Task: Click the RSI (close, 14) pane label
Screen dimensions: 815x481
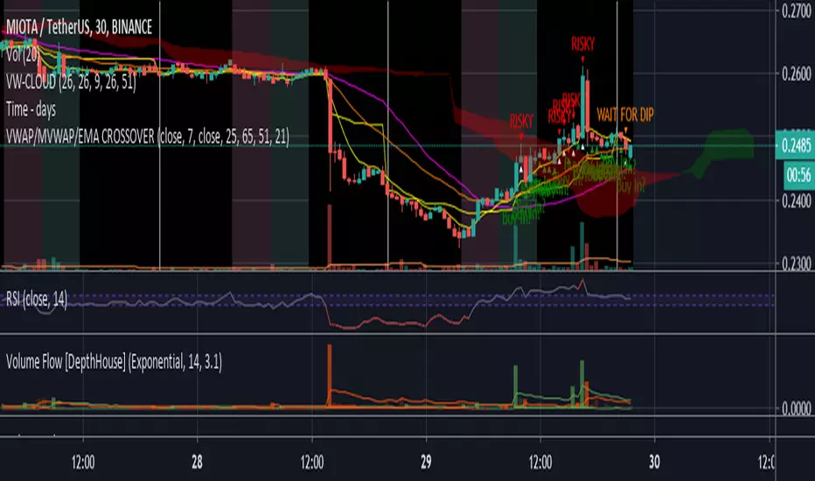Action: pyautogui.click(x=37, y=299)
